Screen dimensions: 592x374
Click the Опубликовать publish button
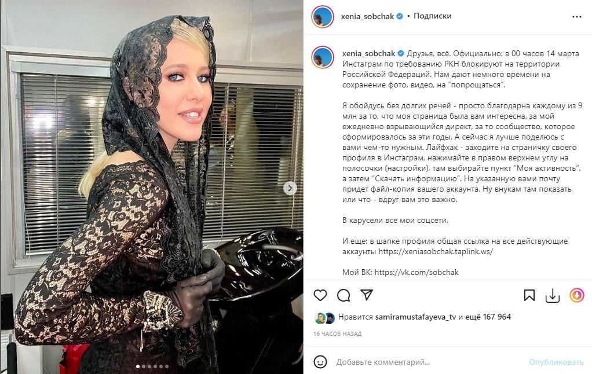tap(556, 362)
